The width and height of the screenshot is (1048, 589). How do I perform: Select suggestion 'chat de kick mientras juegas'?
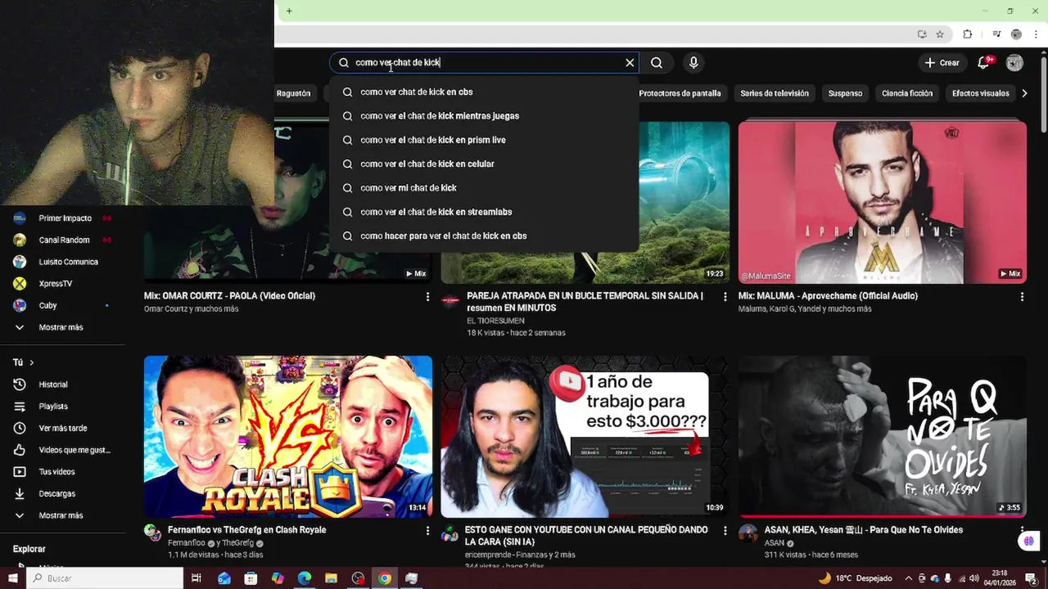click(484, 116)
